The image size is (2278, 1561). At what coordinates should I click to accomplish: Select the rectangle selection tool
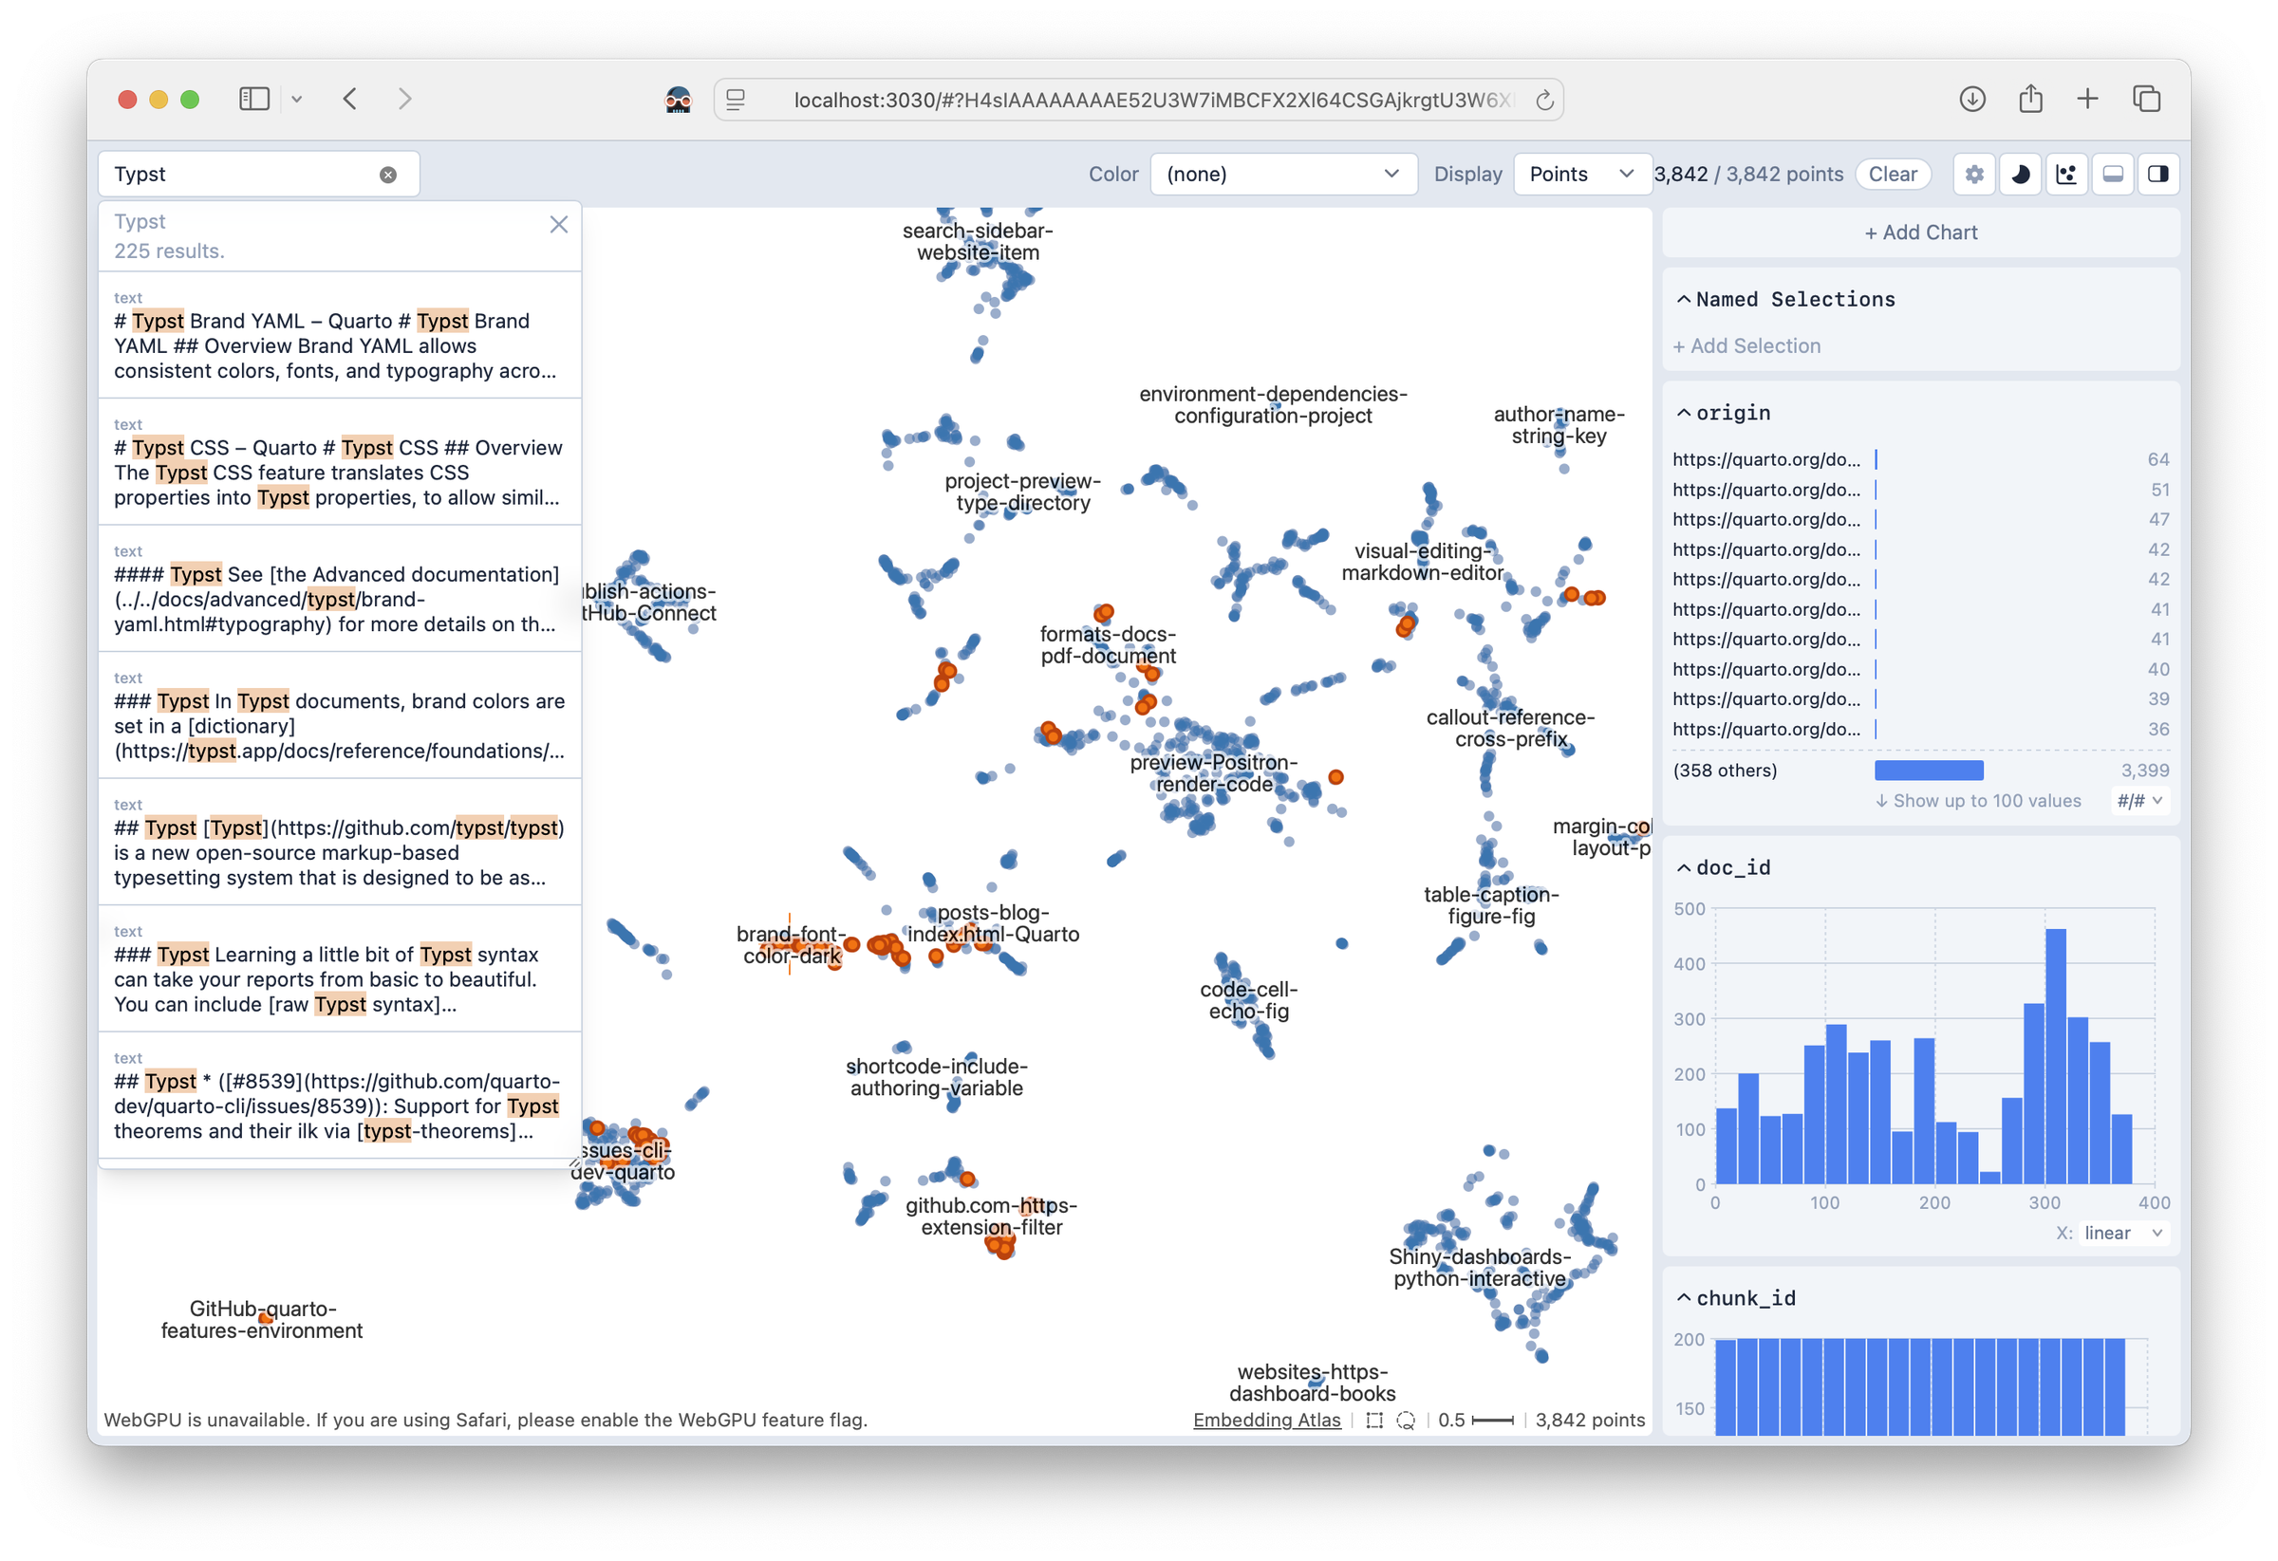coord(1373,1419)
